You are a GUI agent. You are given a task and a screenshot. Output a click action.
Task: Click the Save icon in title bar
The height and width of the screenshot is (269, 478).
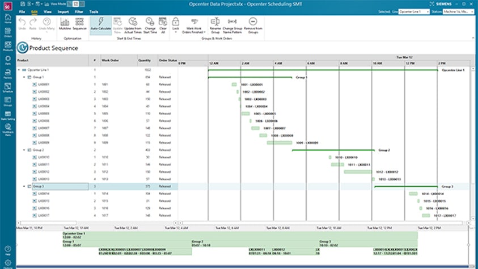pos(23,4)
